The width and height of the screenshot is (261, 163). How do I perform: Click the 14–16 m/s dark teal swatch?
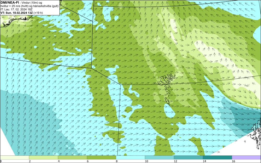217,158
